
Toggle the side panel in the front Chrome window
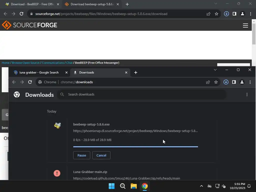click(x=234, y=82)
